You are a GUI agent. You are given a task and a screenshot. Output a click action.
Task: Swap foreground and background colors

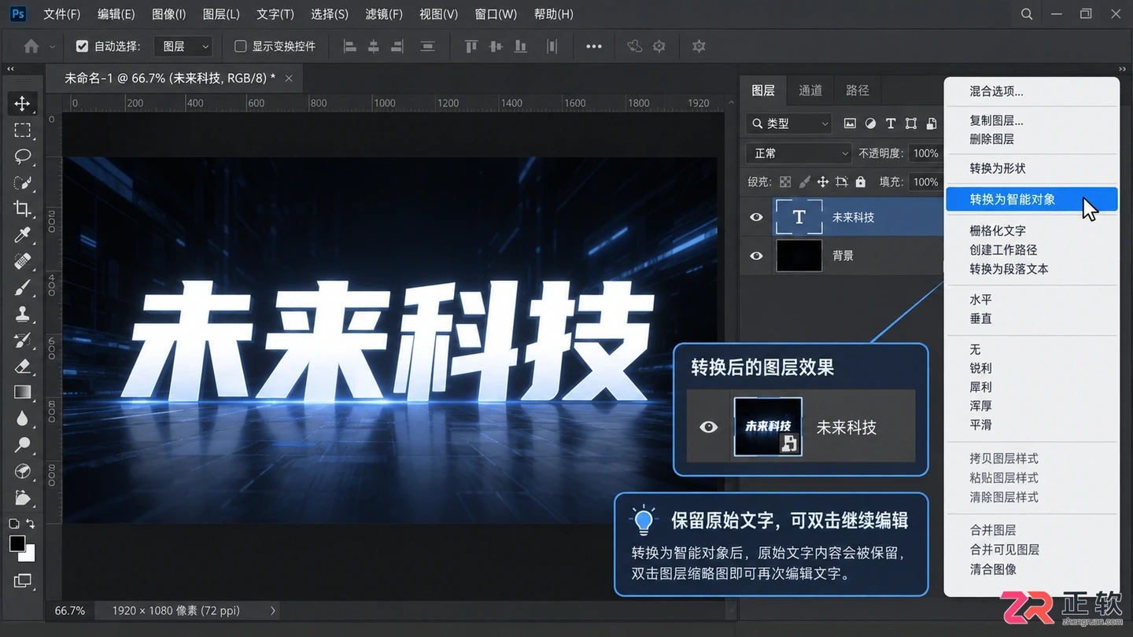pyautogui.click(x=31, y=524)
